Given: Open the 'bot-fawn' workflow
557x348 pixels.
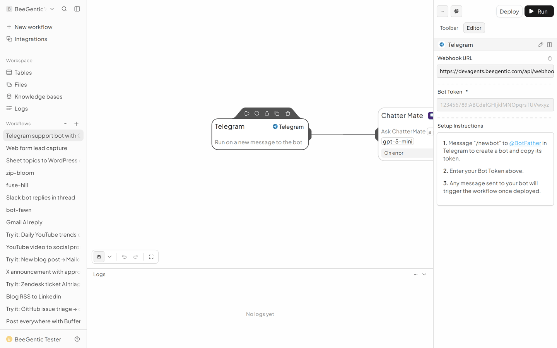Looking at the screenshot, I should [43, 210].
